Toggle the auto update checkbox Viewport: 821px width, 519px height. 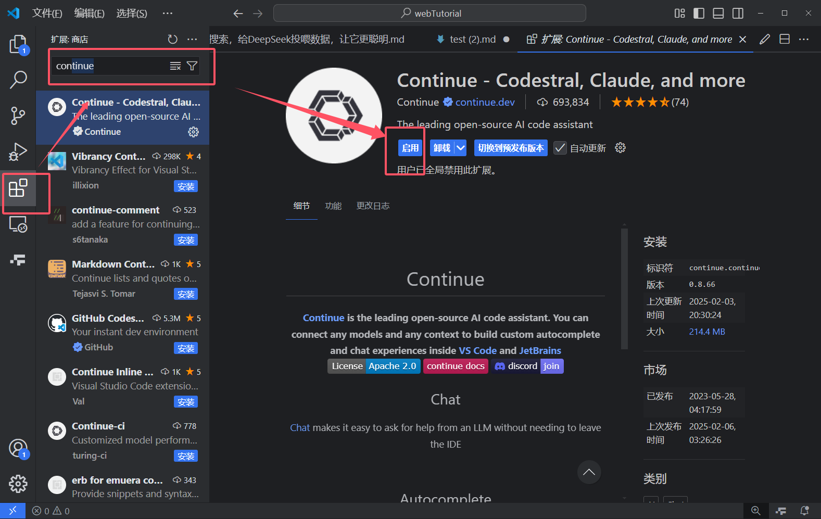(x=560, y=148)
